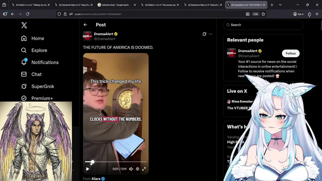
Task: Open Chat from the sidebar
Action: point(31,74)
